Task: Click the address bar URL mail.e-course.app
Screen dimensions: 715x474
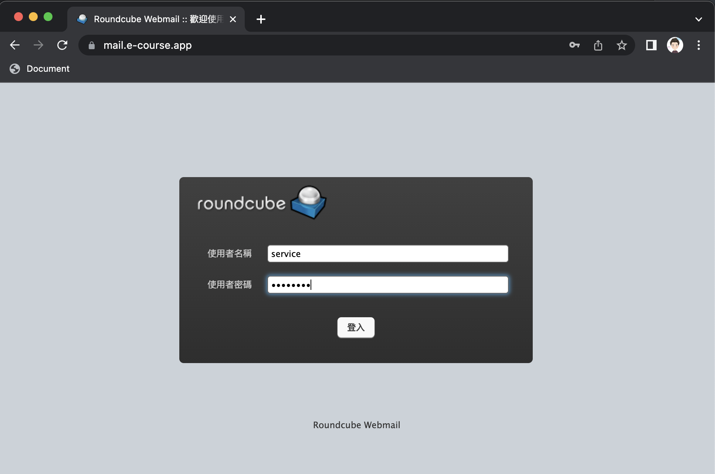Action: (x=148, y=45)
